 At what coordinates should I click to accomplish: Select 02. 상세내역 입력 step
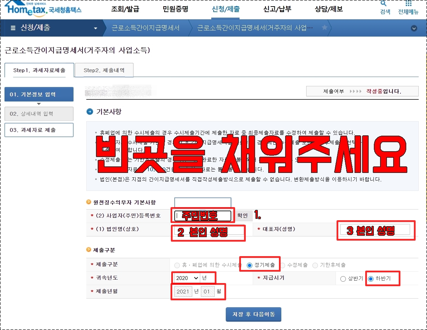39,114
